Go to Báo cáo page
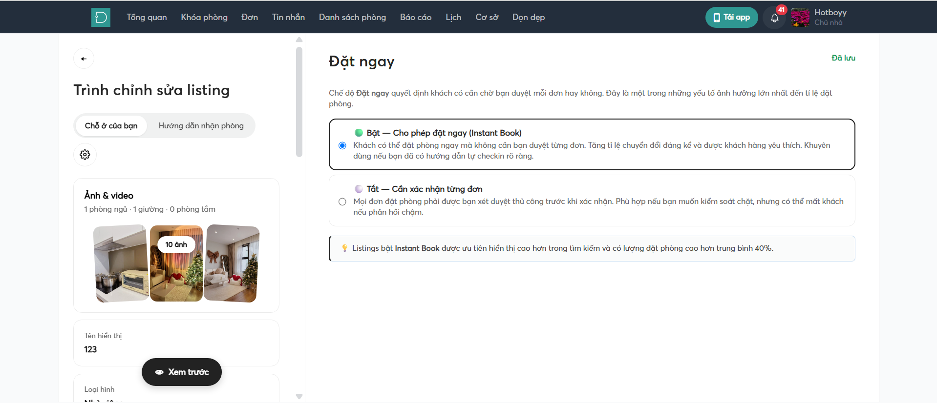The height and width of the screenshot is (403, 937). click(x=416, y=17)
